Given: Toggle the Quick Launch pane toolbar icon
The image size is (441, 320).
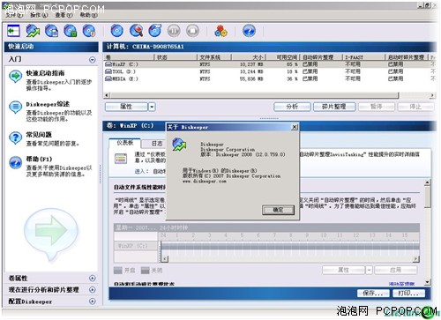Looking at the screenshot, I should pyautogui.click(x=13, y=31).
